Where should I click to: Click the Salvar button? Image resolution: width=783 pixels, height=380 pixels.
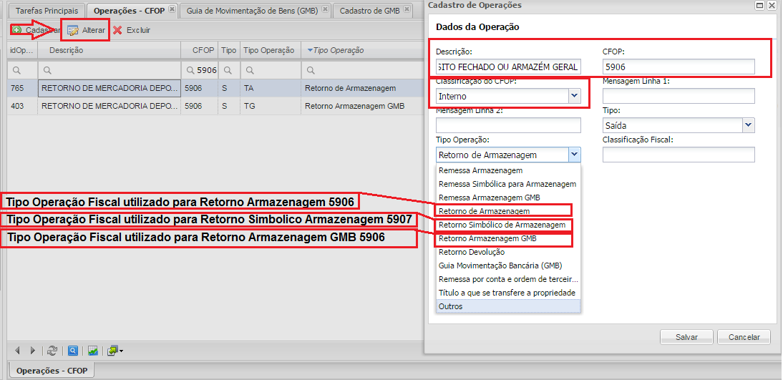pyautogui.click(x=686, y=337)
